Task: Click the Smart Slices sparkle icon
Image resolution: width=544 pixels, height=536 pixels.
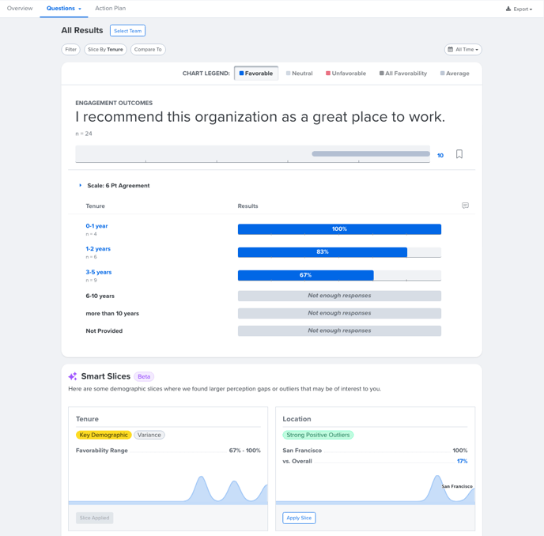Action: tap(73, 376)
